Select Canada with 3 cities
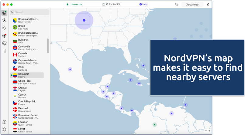The width and height of the screenshot is (245, 135). [27, 55]
